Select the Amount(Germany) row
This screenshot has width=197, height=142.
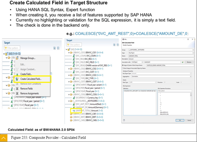click(x=90, y=107)
